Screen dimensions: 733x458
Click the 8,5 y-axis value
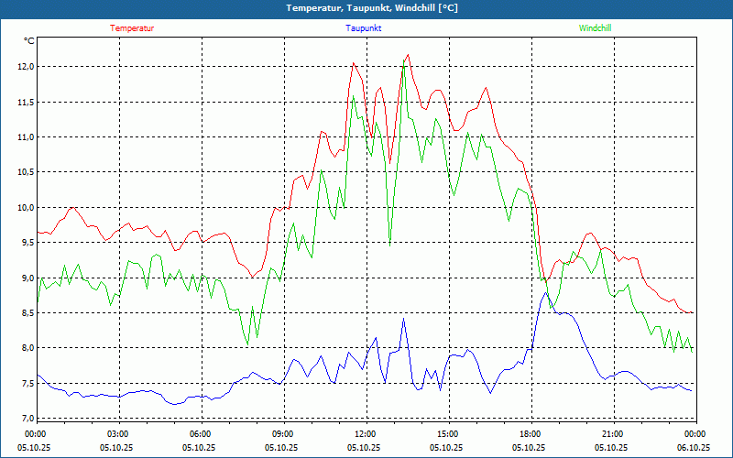coord(28,312)
